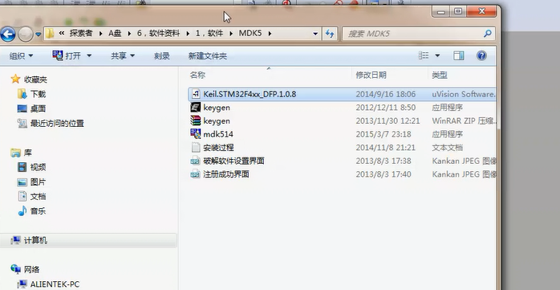This screenshot has width=560, height=290.
Task: Open the 文档 library
Action: [38, 196]
